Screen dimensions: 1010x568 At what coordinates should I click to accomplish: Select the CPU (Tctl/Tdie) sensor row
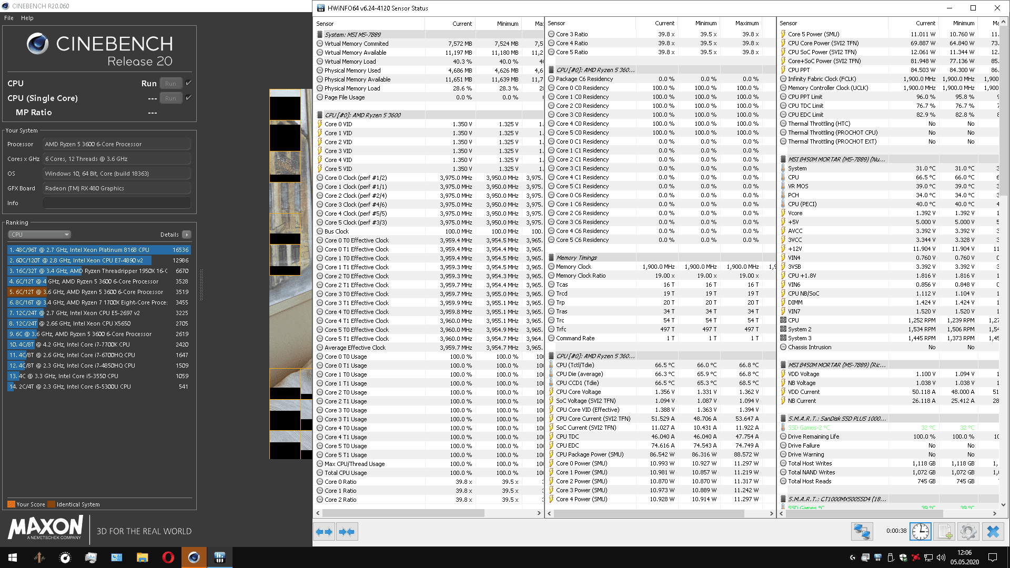[x=660, y=365]
